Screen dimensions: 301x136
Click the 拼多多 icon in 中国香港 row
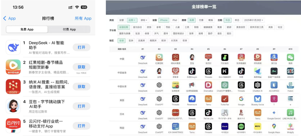pos(176,71)
